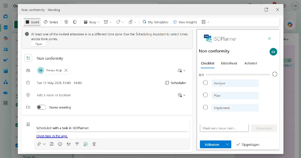Open the reminder alarm clock options
Image resolution: width=301 pixels, height=158 pixels.
(108, 22)
